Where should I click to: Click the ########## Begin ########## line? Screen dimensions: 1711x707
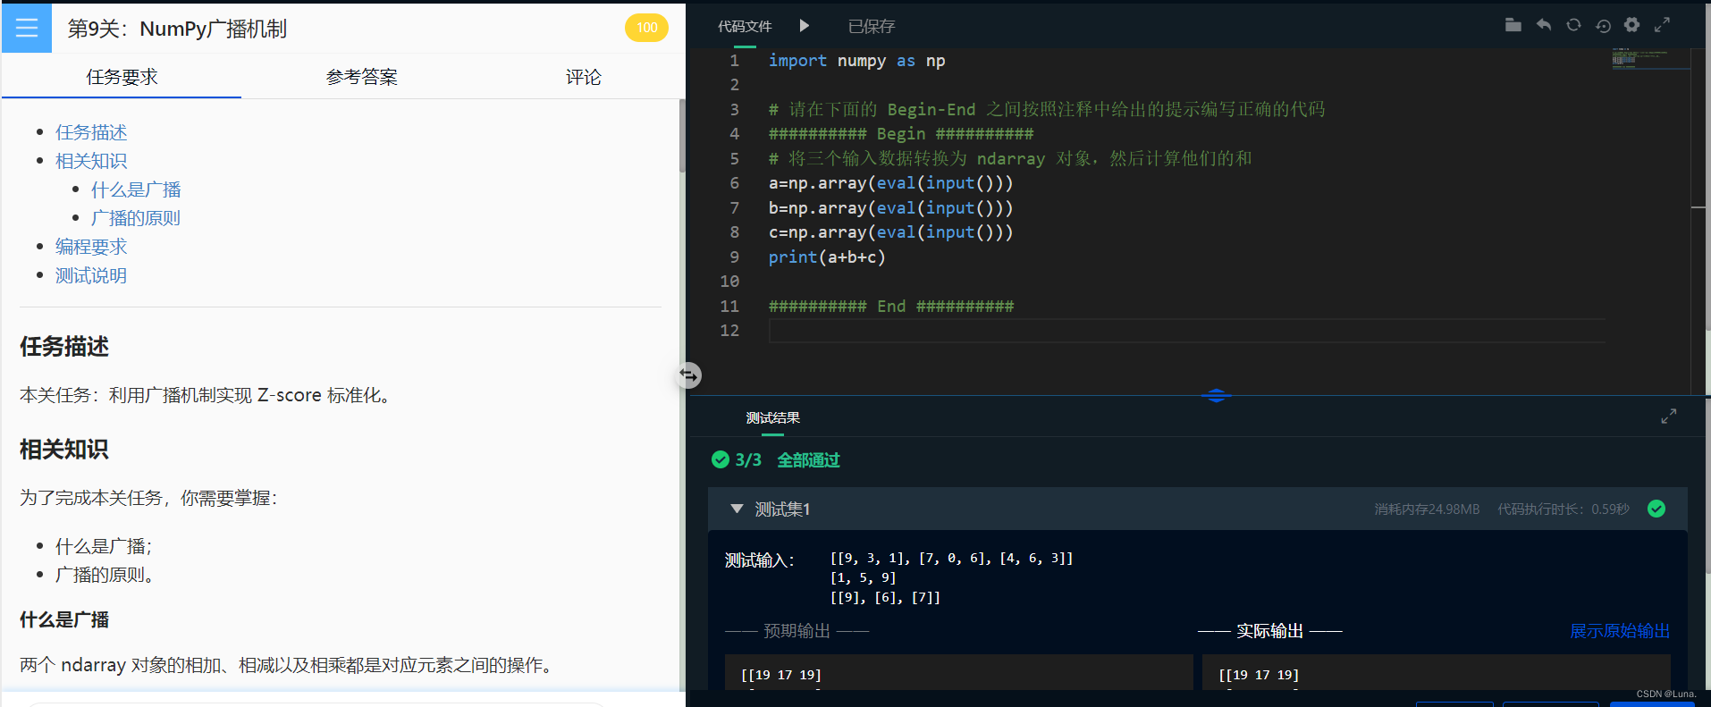(x=901, y=134)
